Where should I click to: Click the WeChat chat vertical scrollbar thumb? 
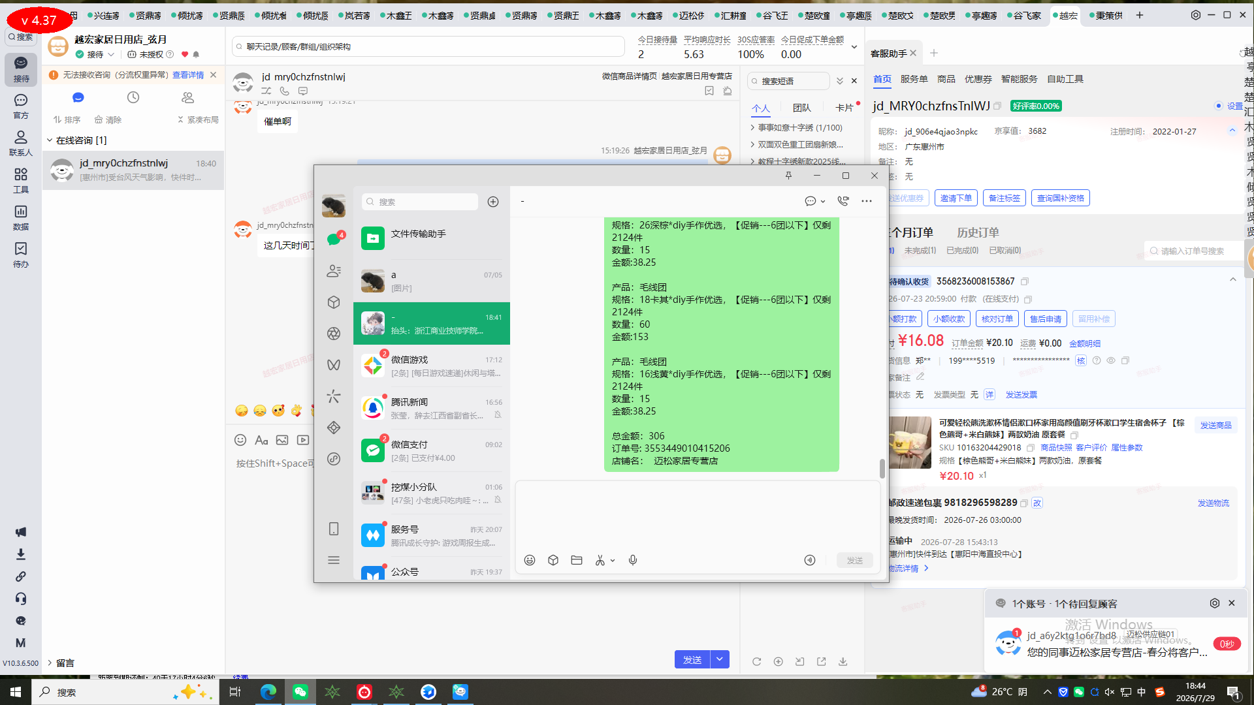coord(882,469)
